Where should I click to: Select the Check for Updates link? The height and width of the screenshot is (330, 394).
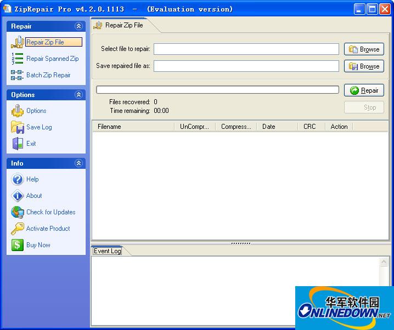pos(51,212)
